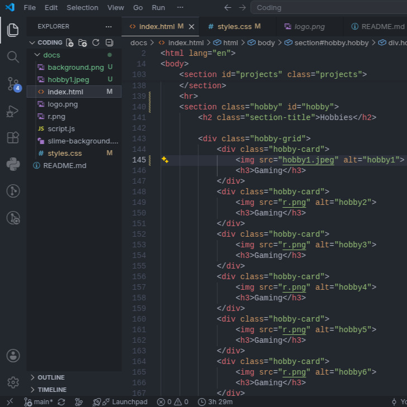Open the Go menu
This screenshot has height=407, width=407.
tap(138, 7)
